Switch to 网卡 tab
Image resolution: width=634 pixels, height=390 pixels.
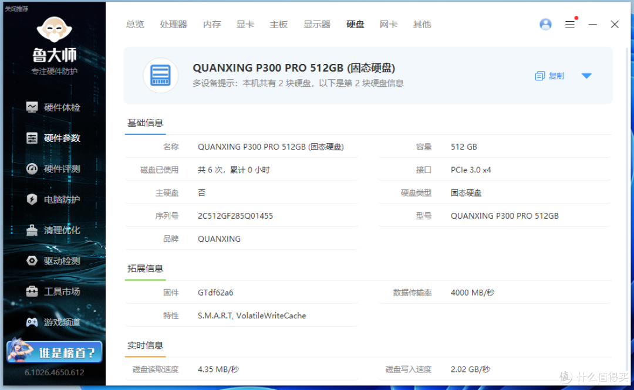(x=389, y=25)
